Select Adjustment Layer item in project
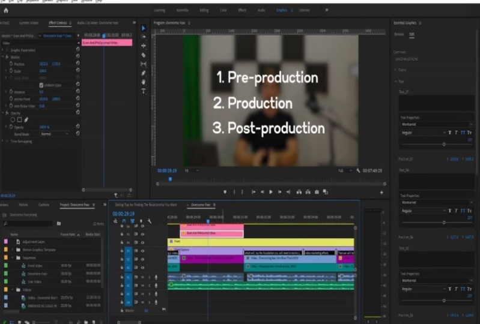Viewport: 480px width, 324px height. pyautogui.click(x=34, y=242)
